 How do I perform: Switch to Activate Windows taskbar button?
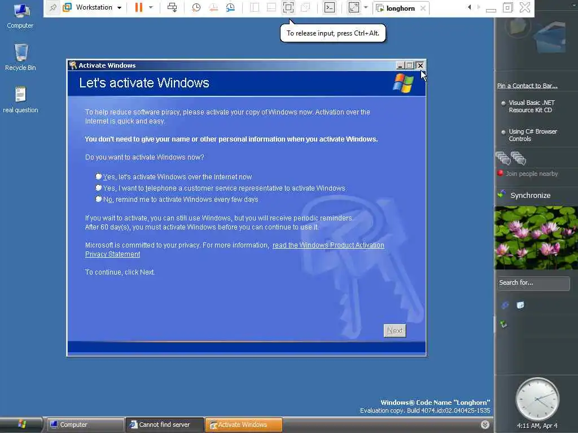coord(244,425)
